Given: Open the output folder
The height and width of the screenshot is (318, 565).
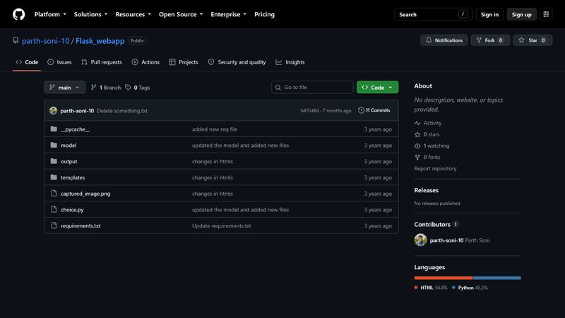Looking at the screenshot, I should pyautogui.click(x=69, y=162).
